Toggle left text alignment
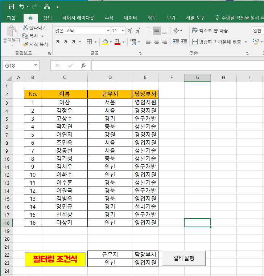The image size is (264, 276). (x=149, y=42)
